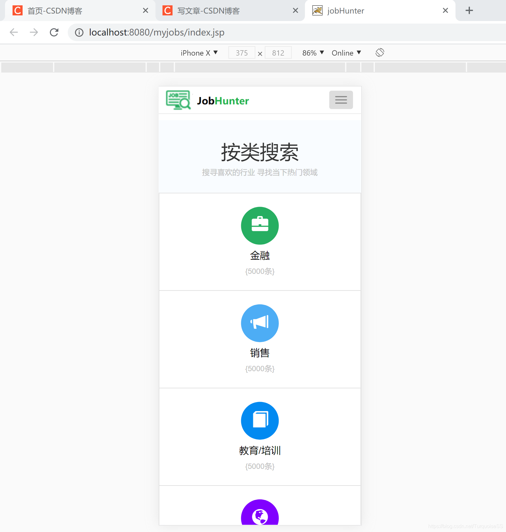
Task: Click the address bar URL localhost:8080
Action: click(x=157, y=32)
